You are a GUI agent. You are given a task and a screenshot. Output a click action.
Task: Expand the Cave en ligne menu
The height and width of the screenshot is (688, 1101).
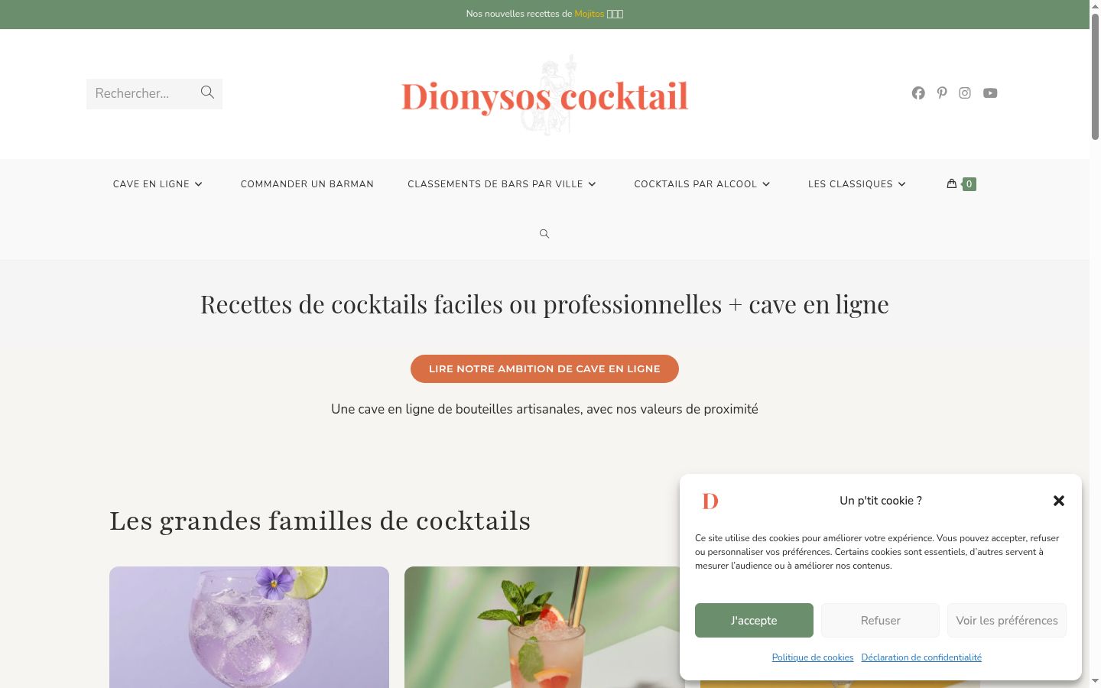pos(158,184)
